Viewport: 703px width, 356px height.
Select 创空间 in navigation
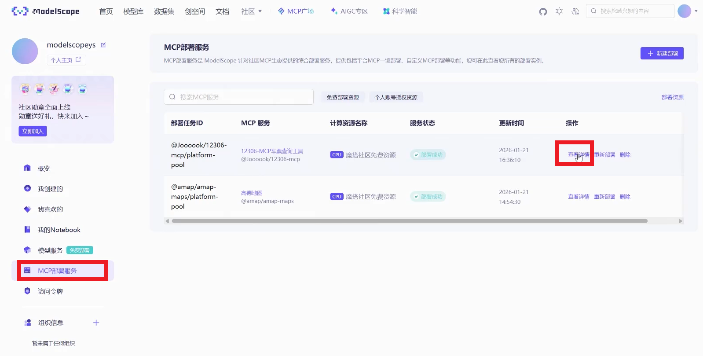pyautogui.click(x=195, y=11)
